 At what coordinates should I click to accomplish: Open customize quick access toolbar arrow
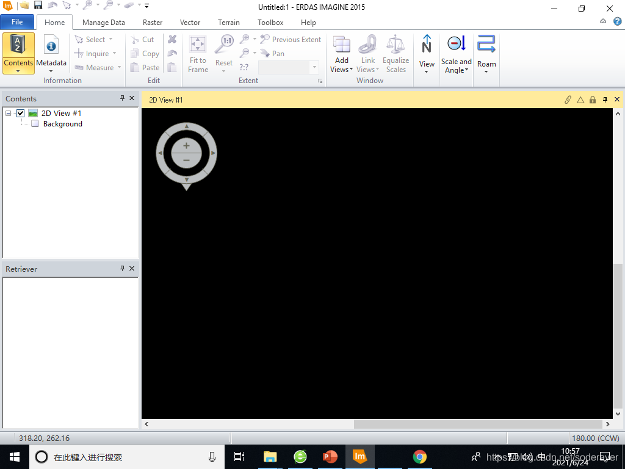[147, 6]
